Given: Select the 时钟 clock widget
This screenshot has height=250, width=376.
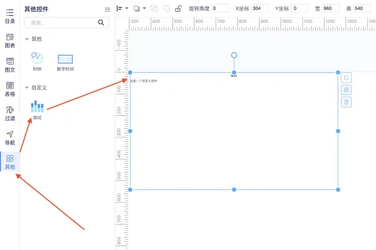Looking at the screenshot, I should (37, 62).
